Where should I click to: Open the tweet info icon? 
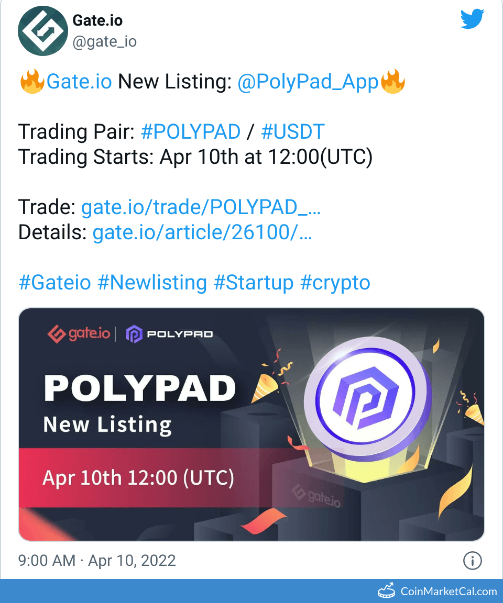point(472,561)
